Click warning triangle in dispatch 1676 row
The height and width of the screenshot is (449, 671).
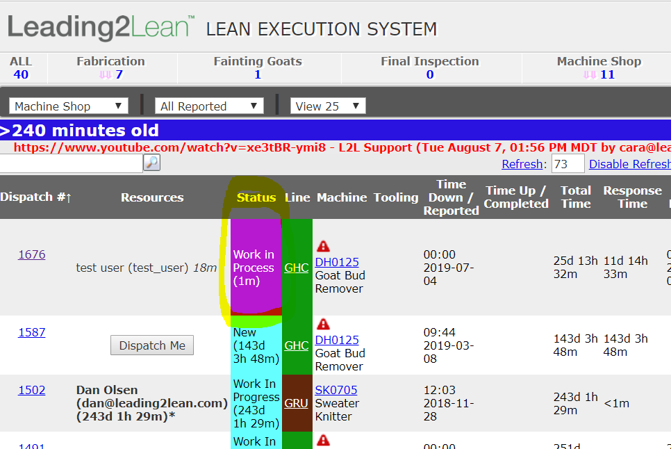[323, 247]
